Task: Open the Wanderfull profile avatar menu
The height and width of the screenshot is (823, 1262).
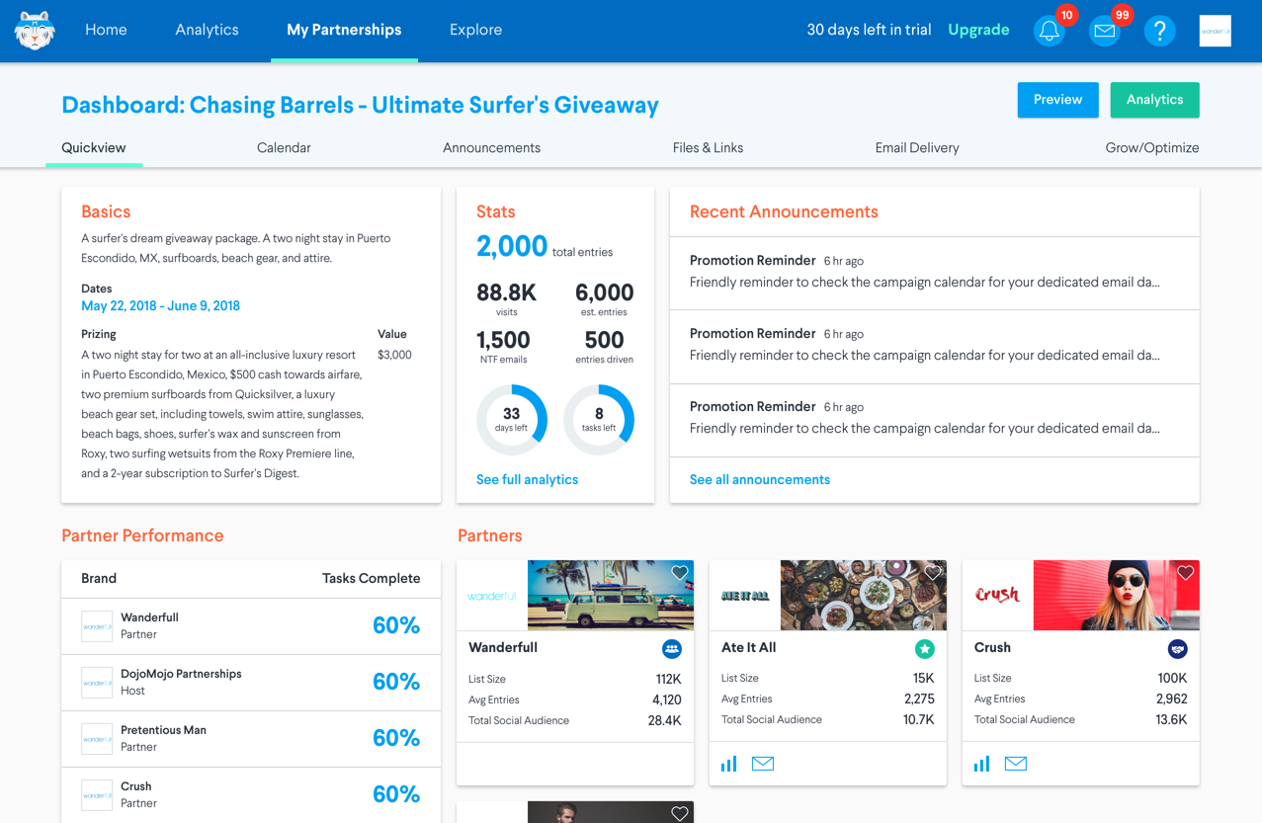Action: [x=1215, y=31]
